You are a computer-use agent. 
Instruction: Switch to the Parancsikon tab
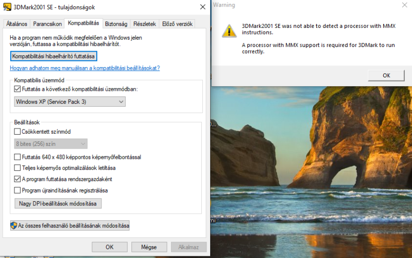coord(47,24)
